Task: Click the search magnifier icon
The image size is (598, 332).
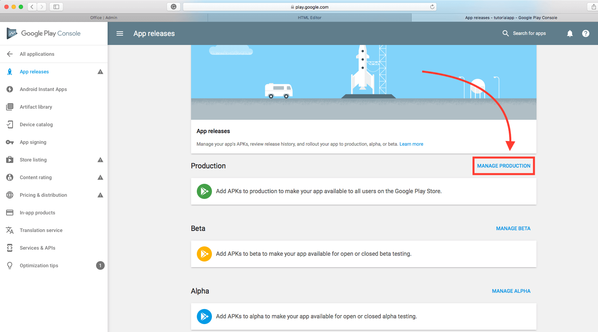Action: pyautogui.click(x=506, y=33)
